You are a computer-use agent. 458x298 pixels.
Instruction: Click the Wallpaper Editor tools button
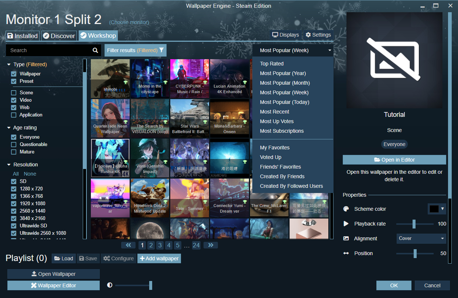pyautogui.click(x=54, y=285)
